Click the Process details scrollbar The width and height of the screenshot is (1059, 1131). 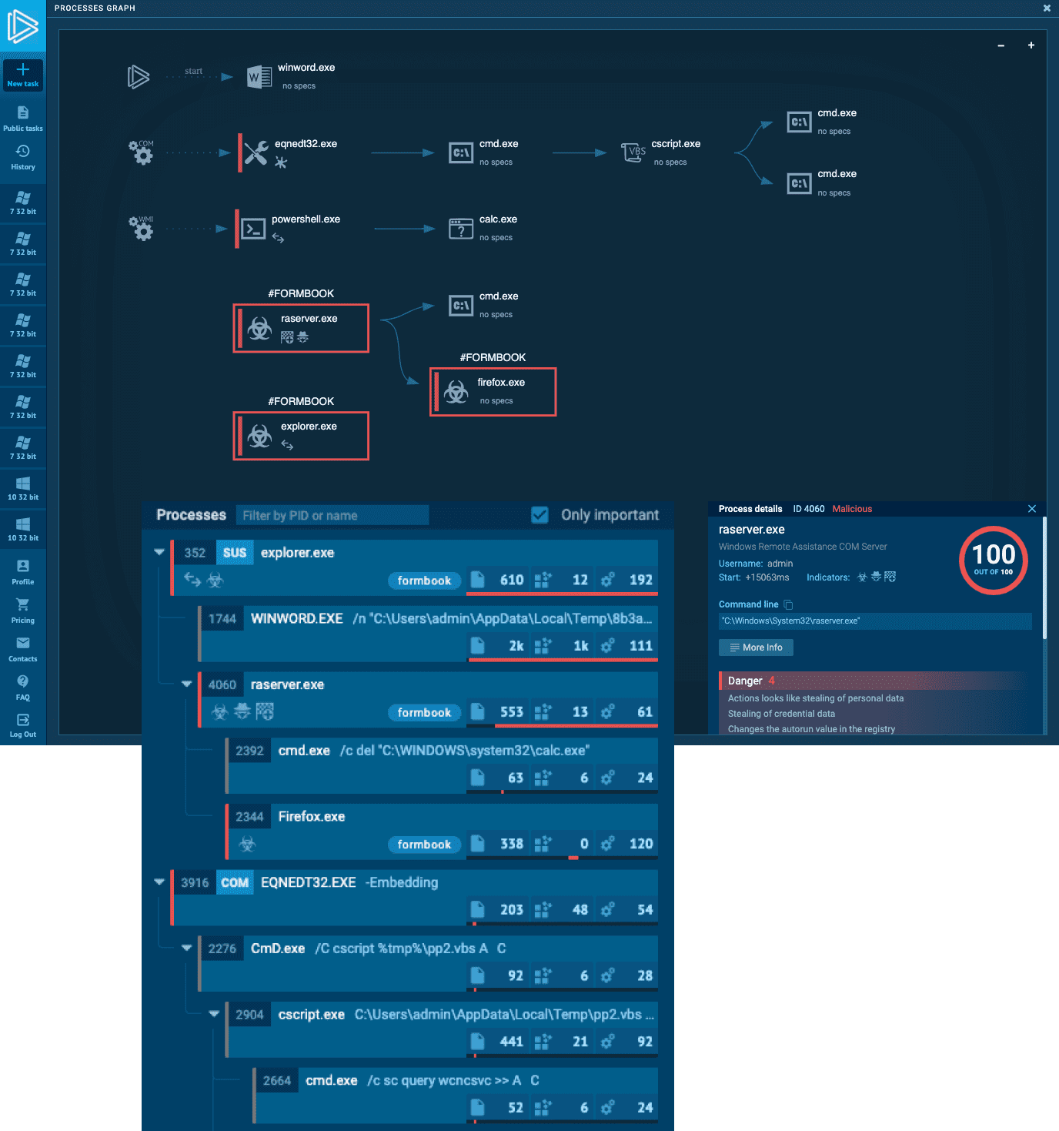pos(1044,577)
